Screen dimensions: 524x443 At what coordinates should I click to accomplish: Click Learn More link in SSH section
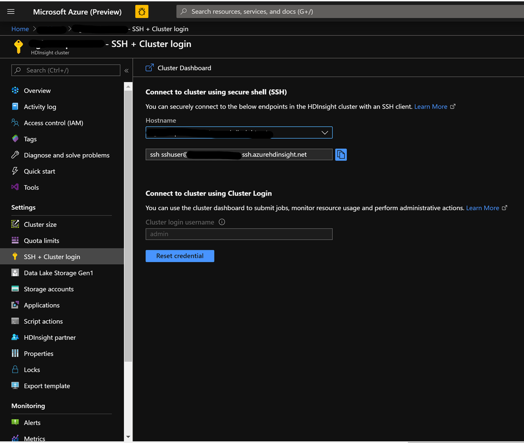431,106
